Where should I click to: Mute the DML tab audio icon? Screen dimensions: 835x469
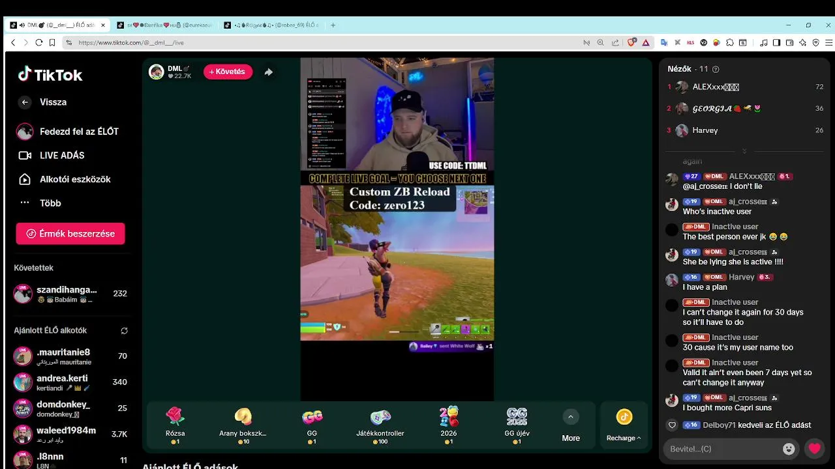(x=22, y=25)
